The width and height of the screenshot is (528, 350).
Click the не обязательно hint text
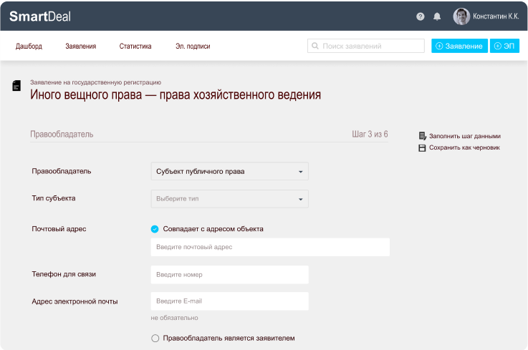click(x=174, y=318)
